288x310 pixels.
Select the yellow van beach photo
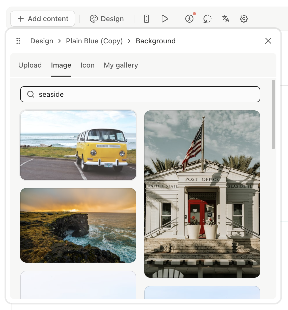click(x=78, y=145)
